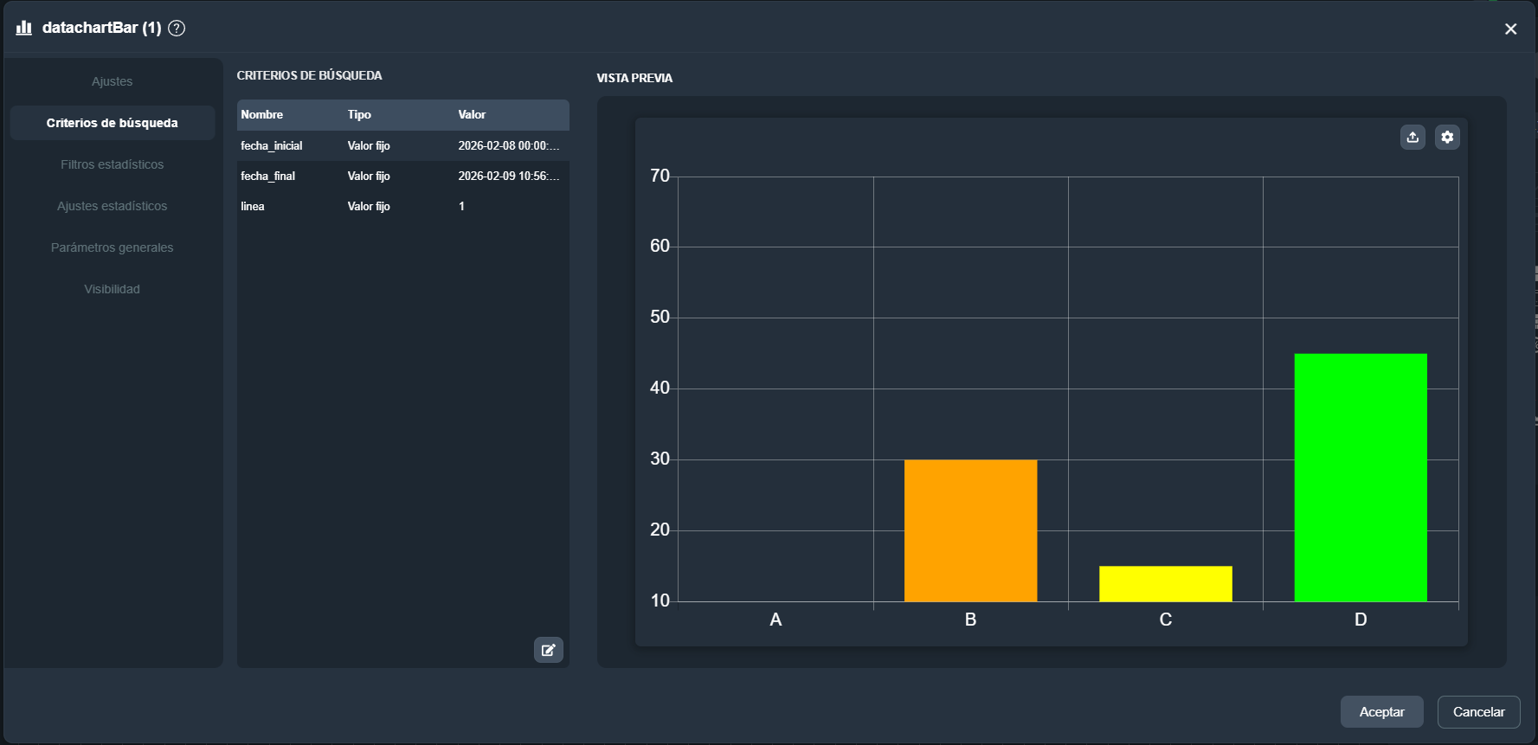Image resolution: width=1538 pixels, height=745 pixels.
Task: Click the bar chart icon in title
Action: tap(24, 28)
